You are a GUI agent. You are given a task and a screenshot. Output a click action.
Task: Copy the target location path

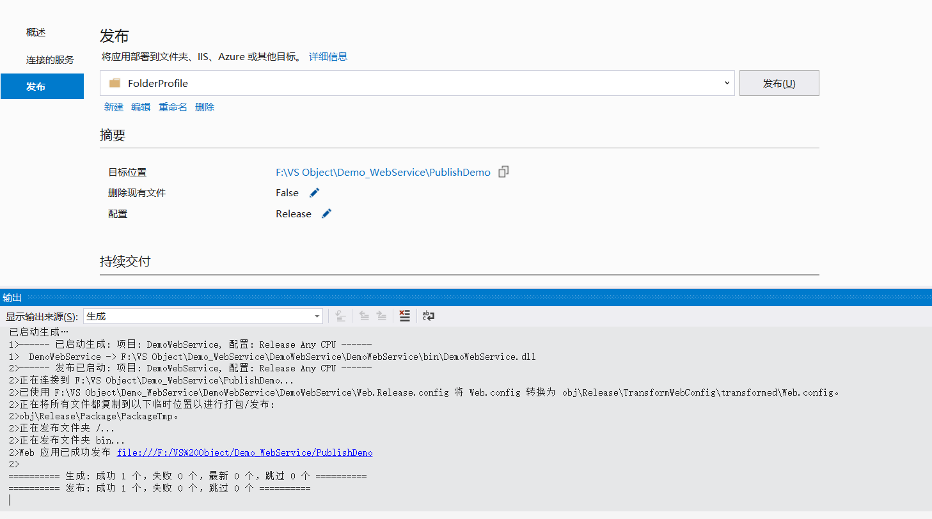click(503, 171)
